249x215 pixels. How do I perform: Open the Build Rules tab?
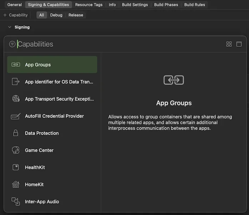195,5
